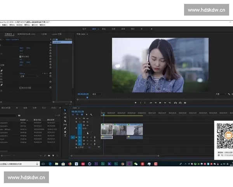Click the Program monitor playhead marker
233x187 pixels.
pos(87,97)
